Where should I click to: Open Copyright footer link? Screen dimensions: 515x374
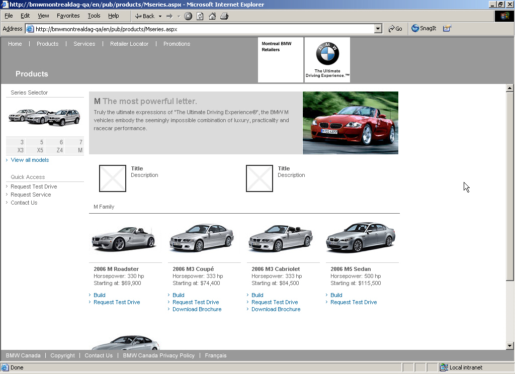[63, 355]
